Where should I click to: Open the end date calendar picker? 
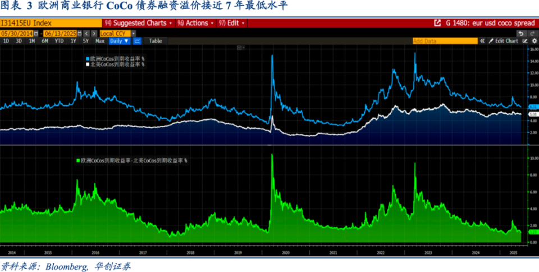tap(80, 33)
